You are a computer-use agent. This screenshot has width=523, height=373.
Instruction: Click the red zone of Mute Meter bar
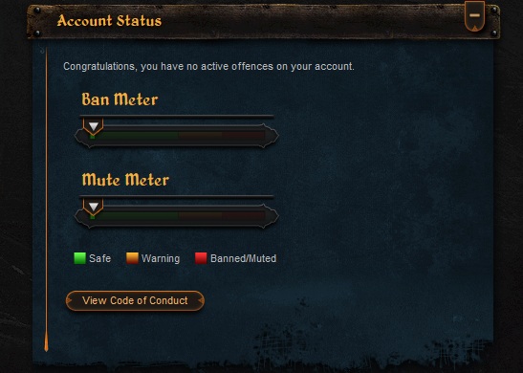coord(244,216)
